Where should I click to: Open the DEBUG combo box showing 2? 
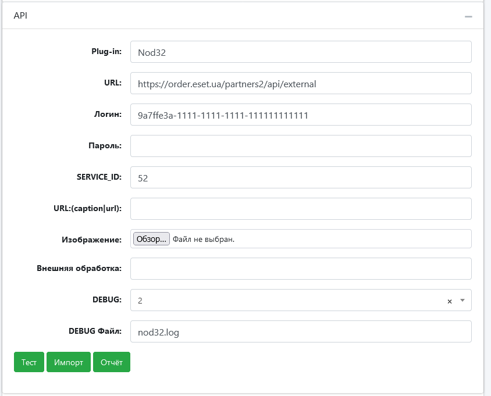[x=301, y=300]
